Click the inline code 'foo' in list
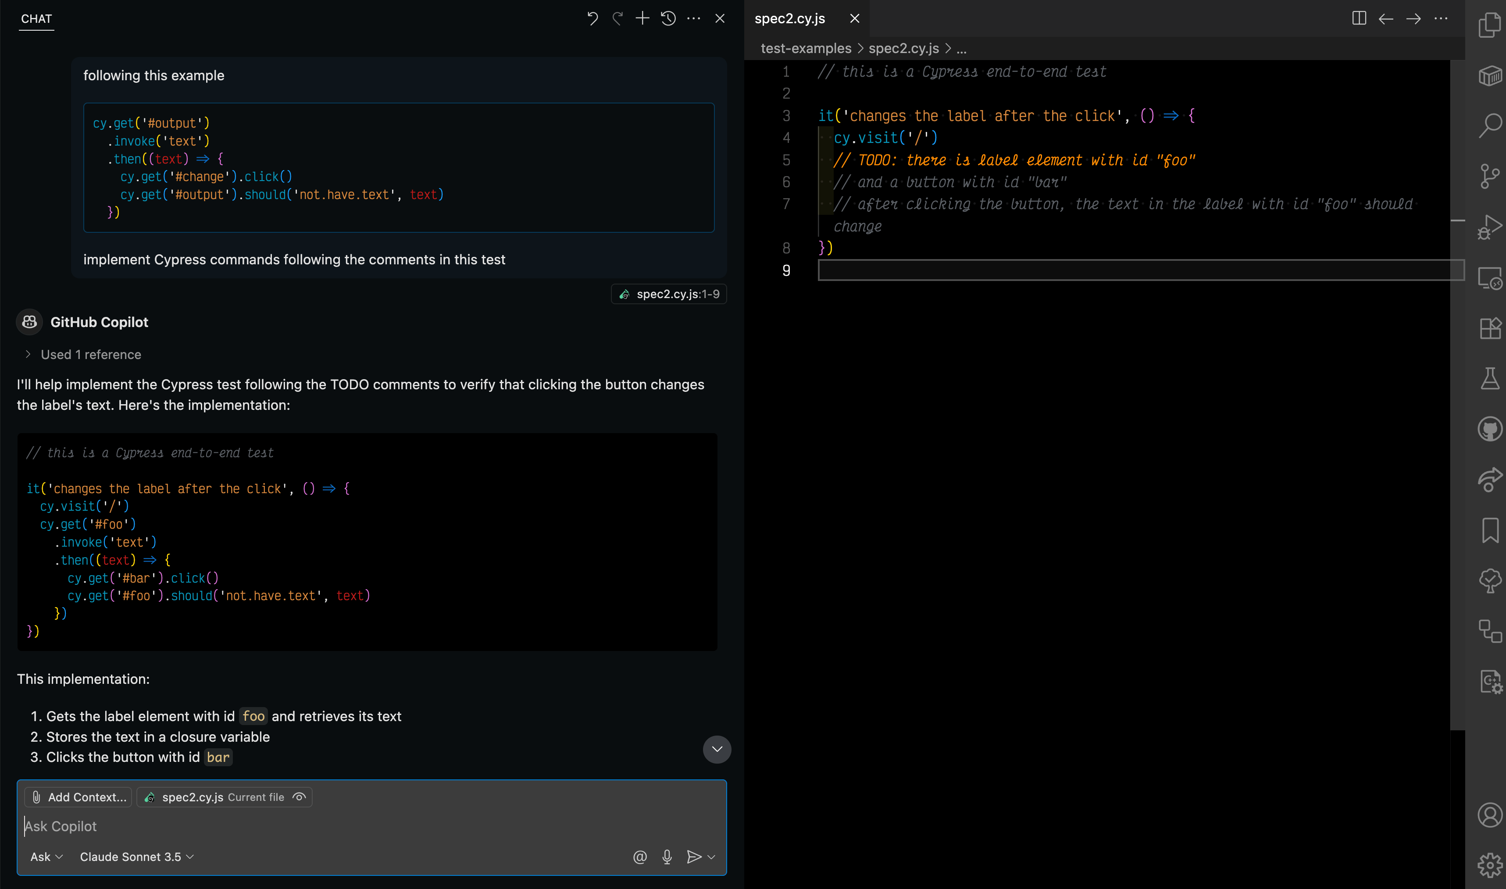This screenshot has height=889, width=1506. tap(253, 716)
